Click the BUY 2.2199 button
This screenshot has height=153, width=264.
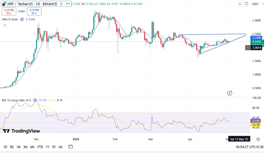pyautogui.click(x=34, y=12)
